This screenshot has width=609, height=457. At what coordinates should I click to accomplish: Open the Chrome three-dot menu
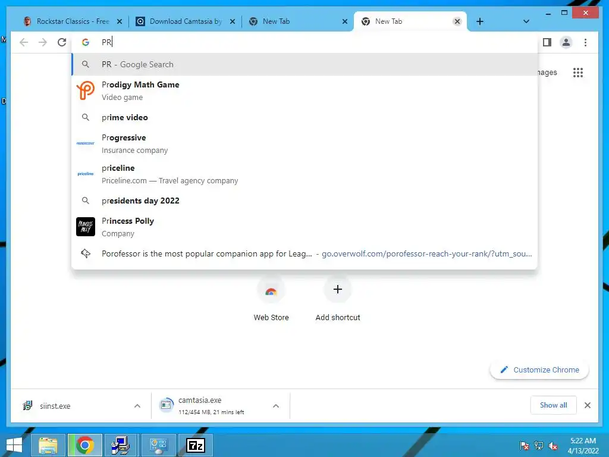pos(585,42)
